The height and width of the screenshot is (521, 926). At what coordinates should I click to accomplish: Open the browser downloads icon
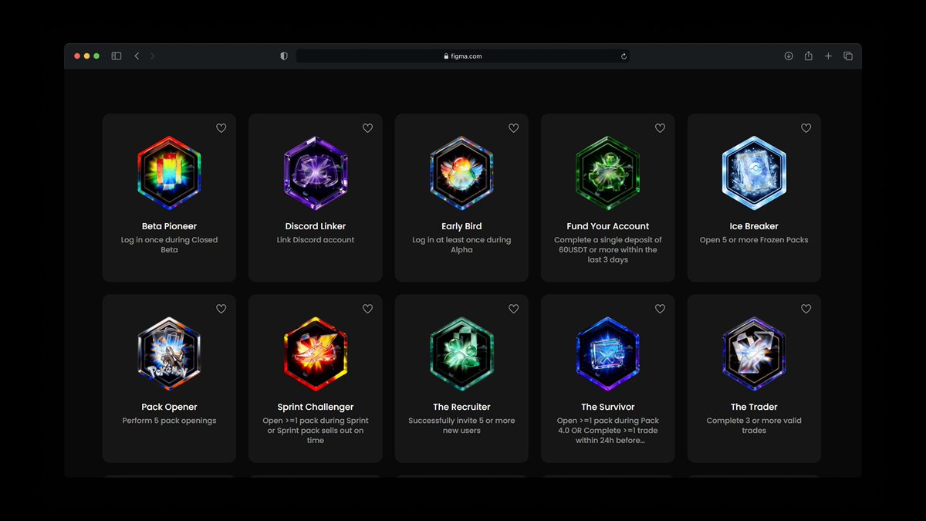click(789, 56)
